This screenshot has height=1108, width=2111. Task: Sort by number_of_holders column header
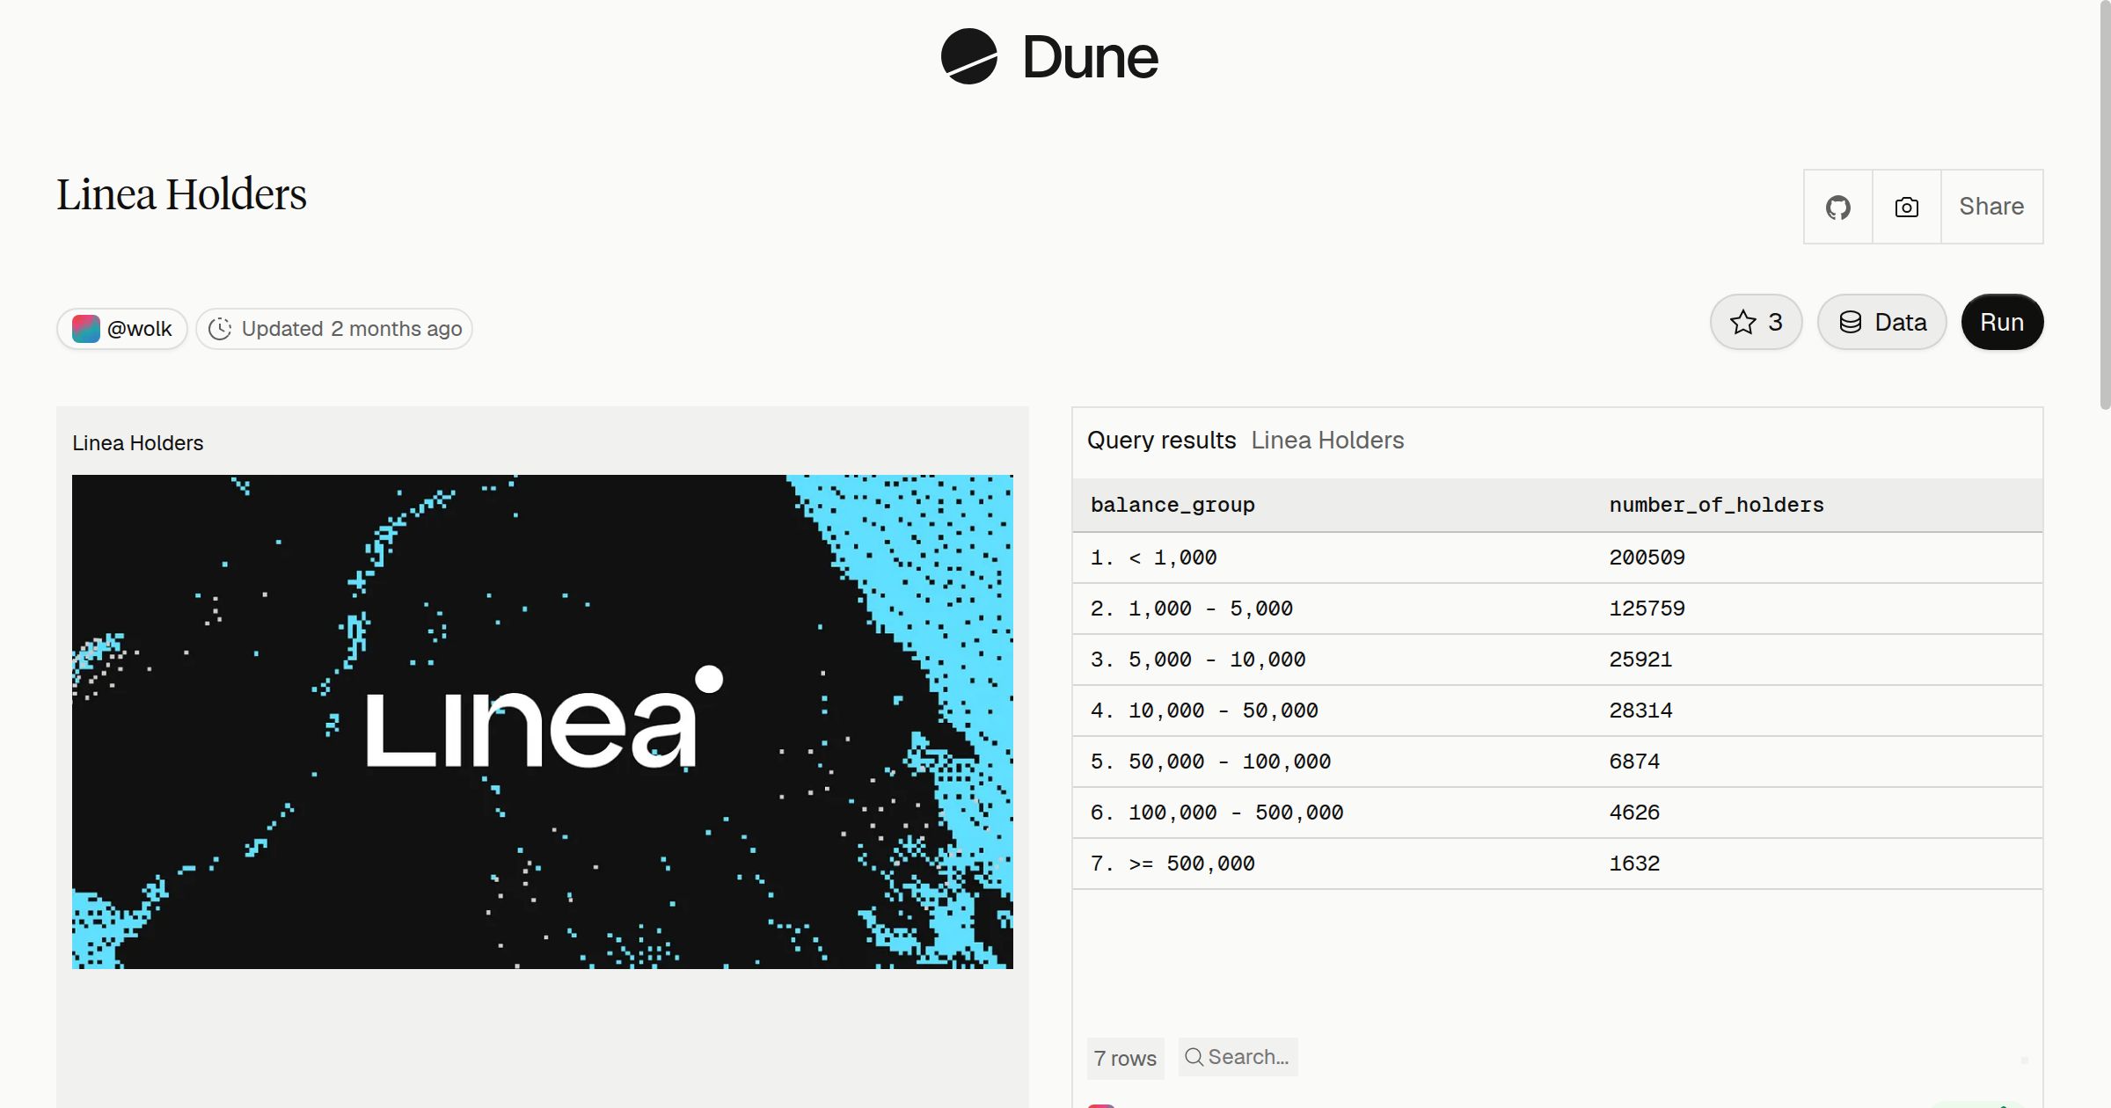(x=1716, y=505)
